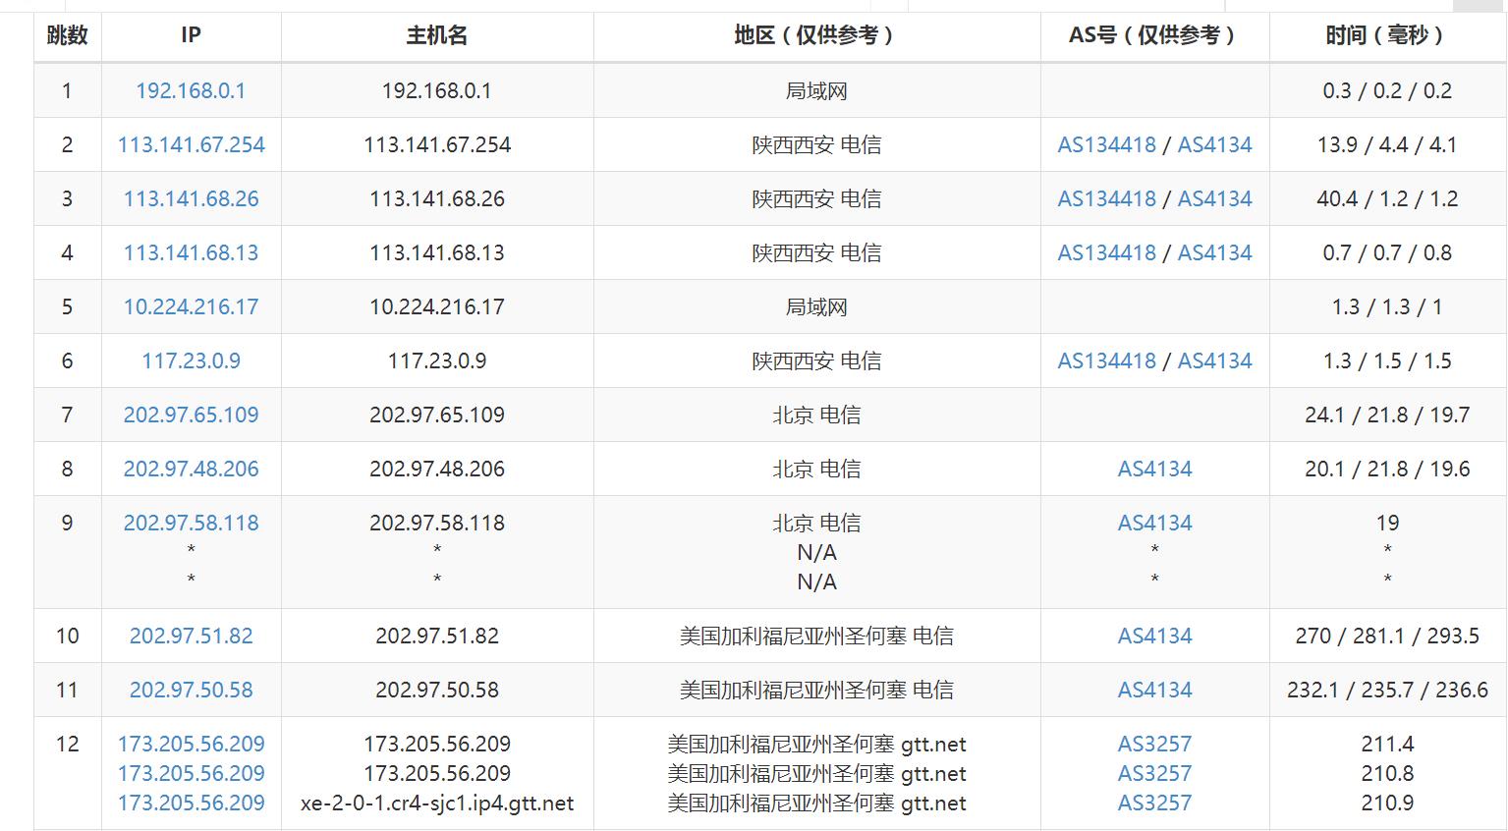Select the time cell 0.7 / 0.7 / 0.8
The height and width of the screenshot is (831, 1508).
pyautogui.click(x=1387, y=252)
